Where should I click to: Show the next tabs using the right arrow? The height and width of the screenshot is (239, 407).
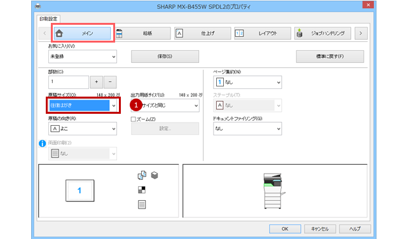[361, 33]
